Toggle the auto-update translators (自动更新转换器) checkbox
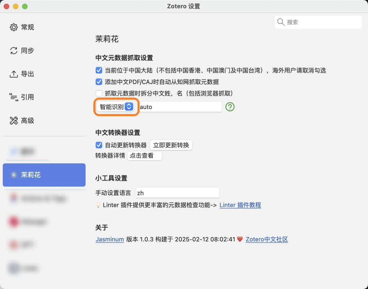The width and height of the screenshot is (368, 289). click(99, 145)
